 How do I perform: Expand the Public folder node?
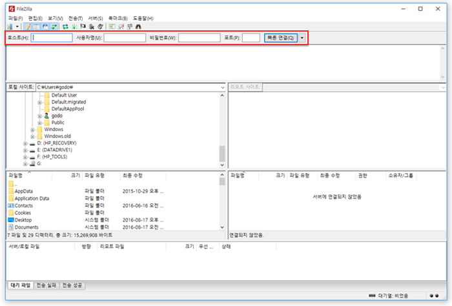click(x=40, y=123)
